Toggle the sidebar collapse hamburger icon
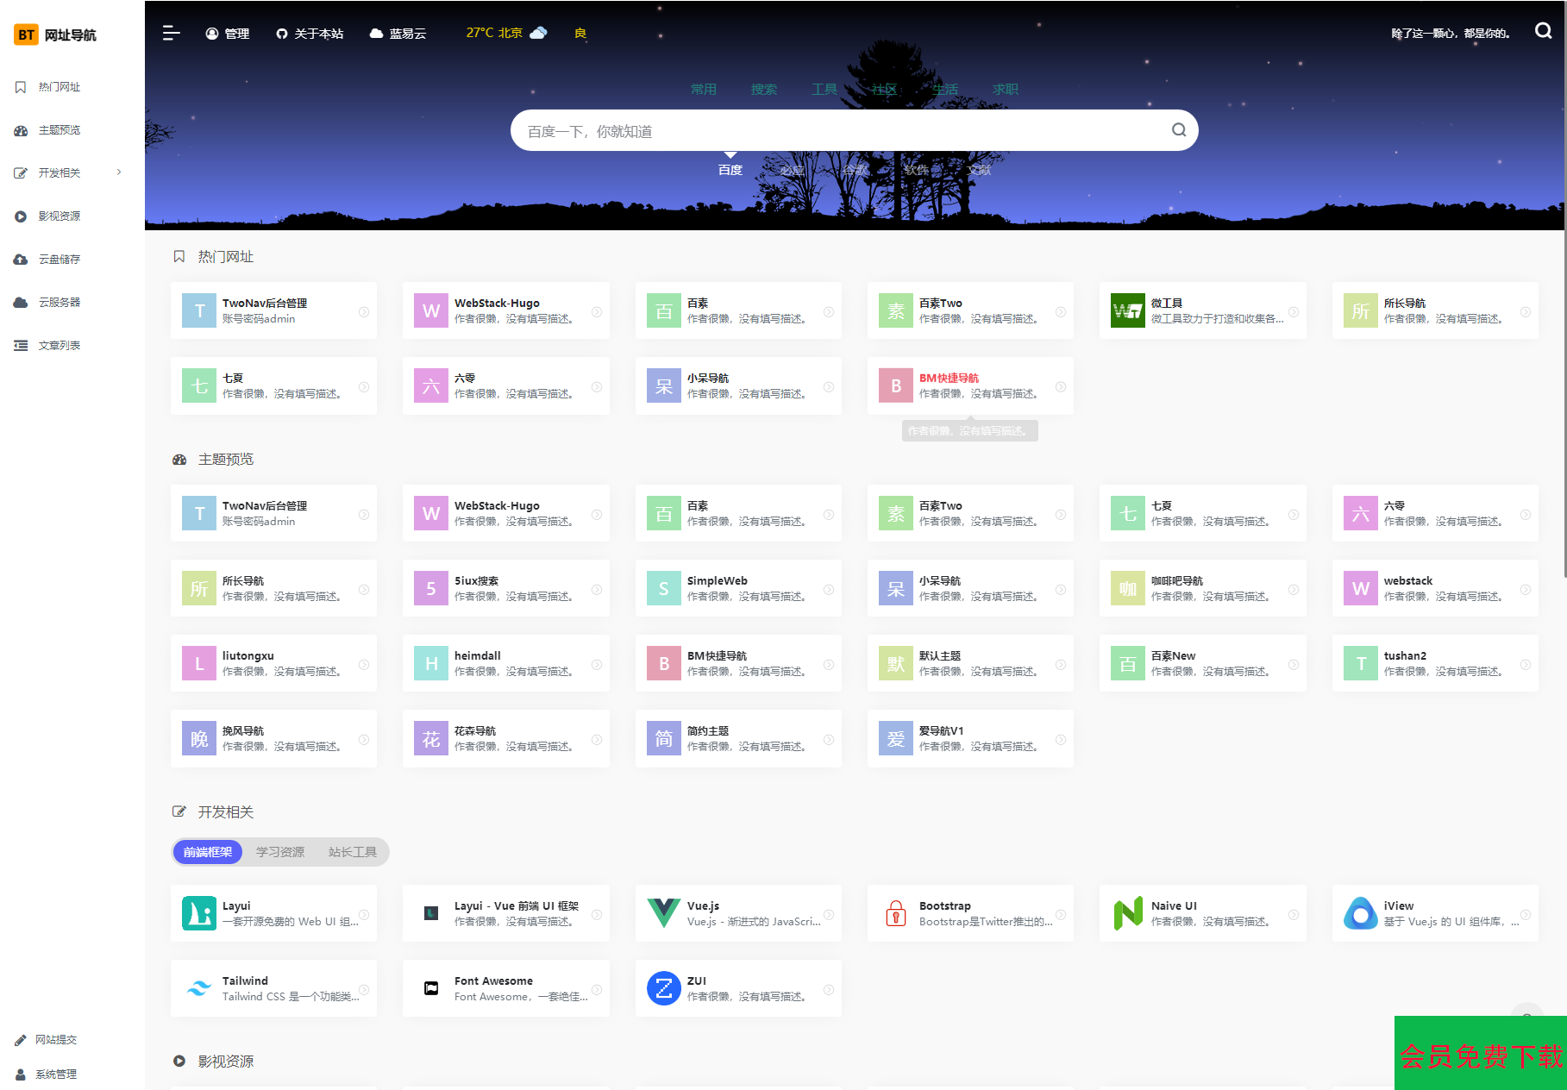The width and height of the screenshot is (1567, 1090). [x=171, y=33]
